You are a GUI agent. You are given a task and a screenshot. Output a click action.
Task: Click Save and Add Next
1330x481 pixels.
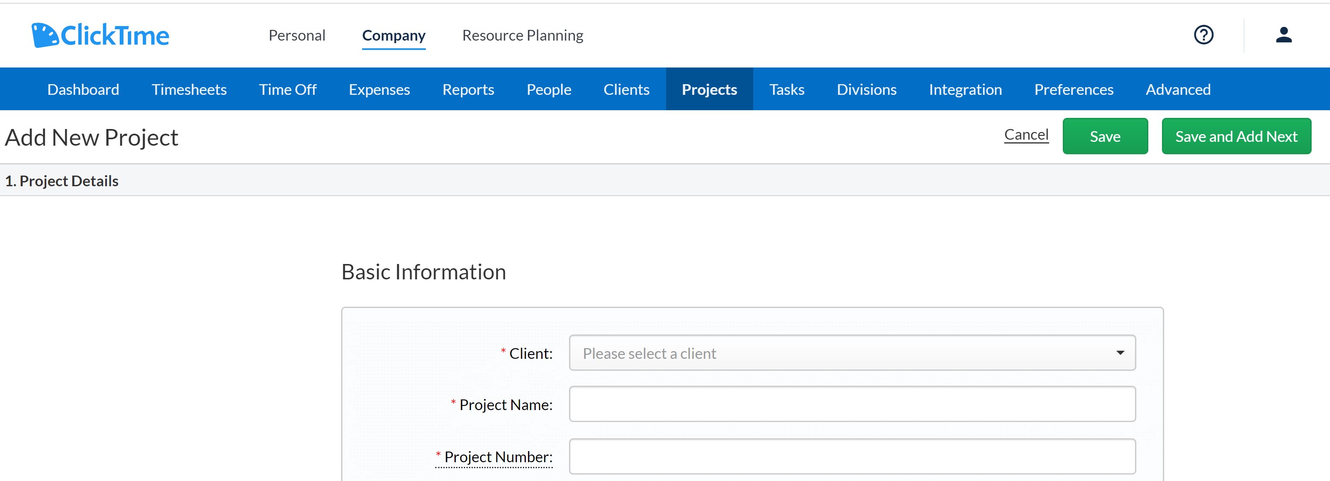coord(1236,136)
